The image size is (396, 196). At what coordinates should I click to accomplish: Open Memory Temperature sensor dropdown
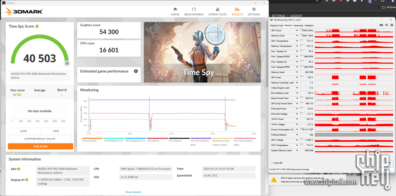[297, 46]
